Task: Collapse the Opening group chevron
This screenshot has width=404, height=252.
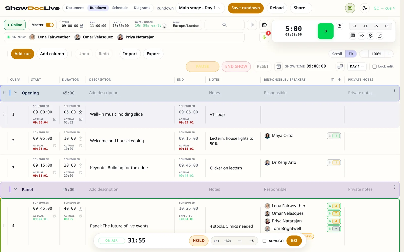Action: [16, 92]
